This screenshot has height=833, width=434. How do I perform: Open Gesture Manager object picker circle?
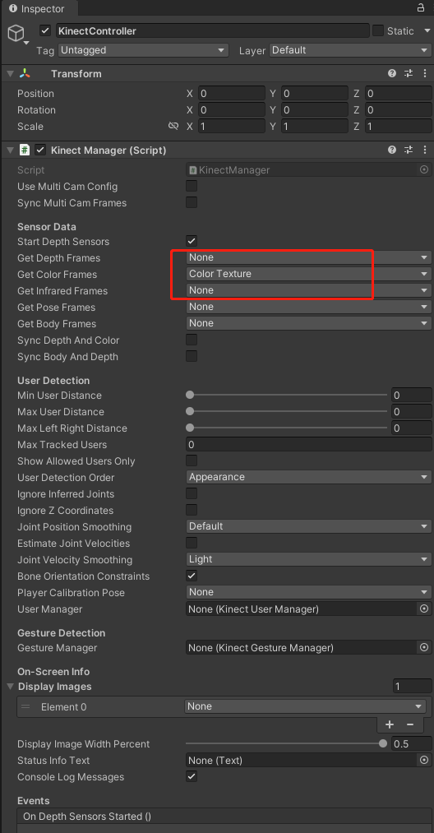(424, 647)
